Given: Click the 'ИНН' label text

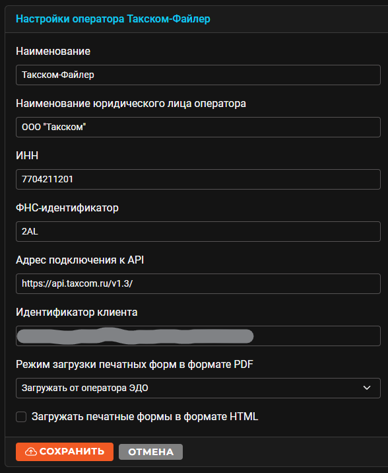Looking at the screenshot, I should [x=27, y=156].
